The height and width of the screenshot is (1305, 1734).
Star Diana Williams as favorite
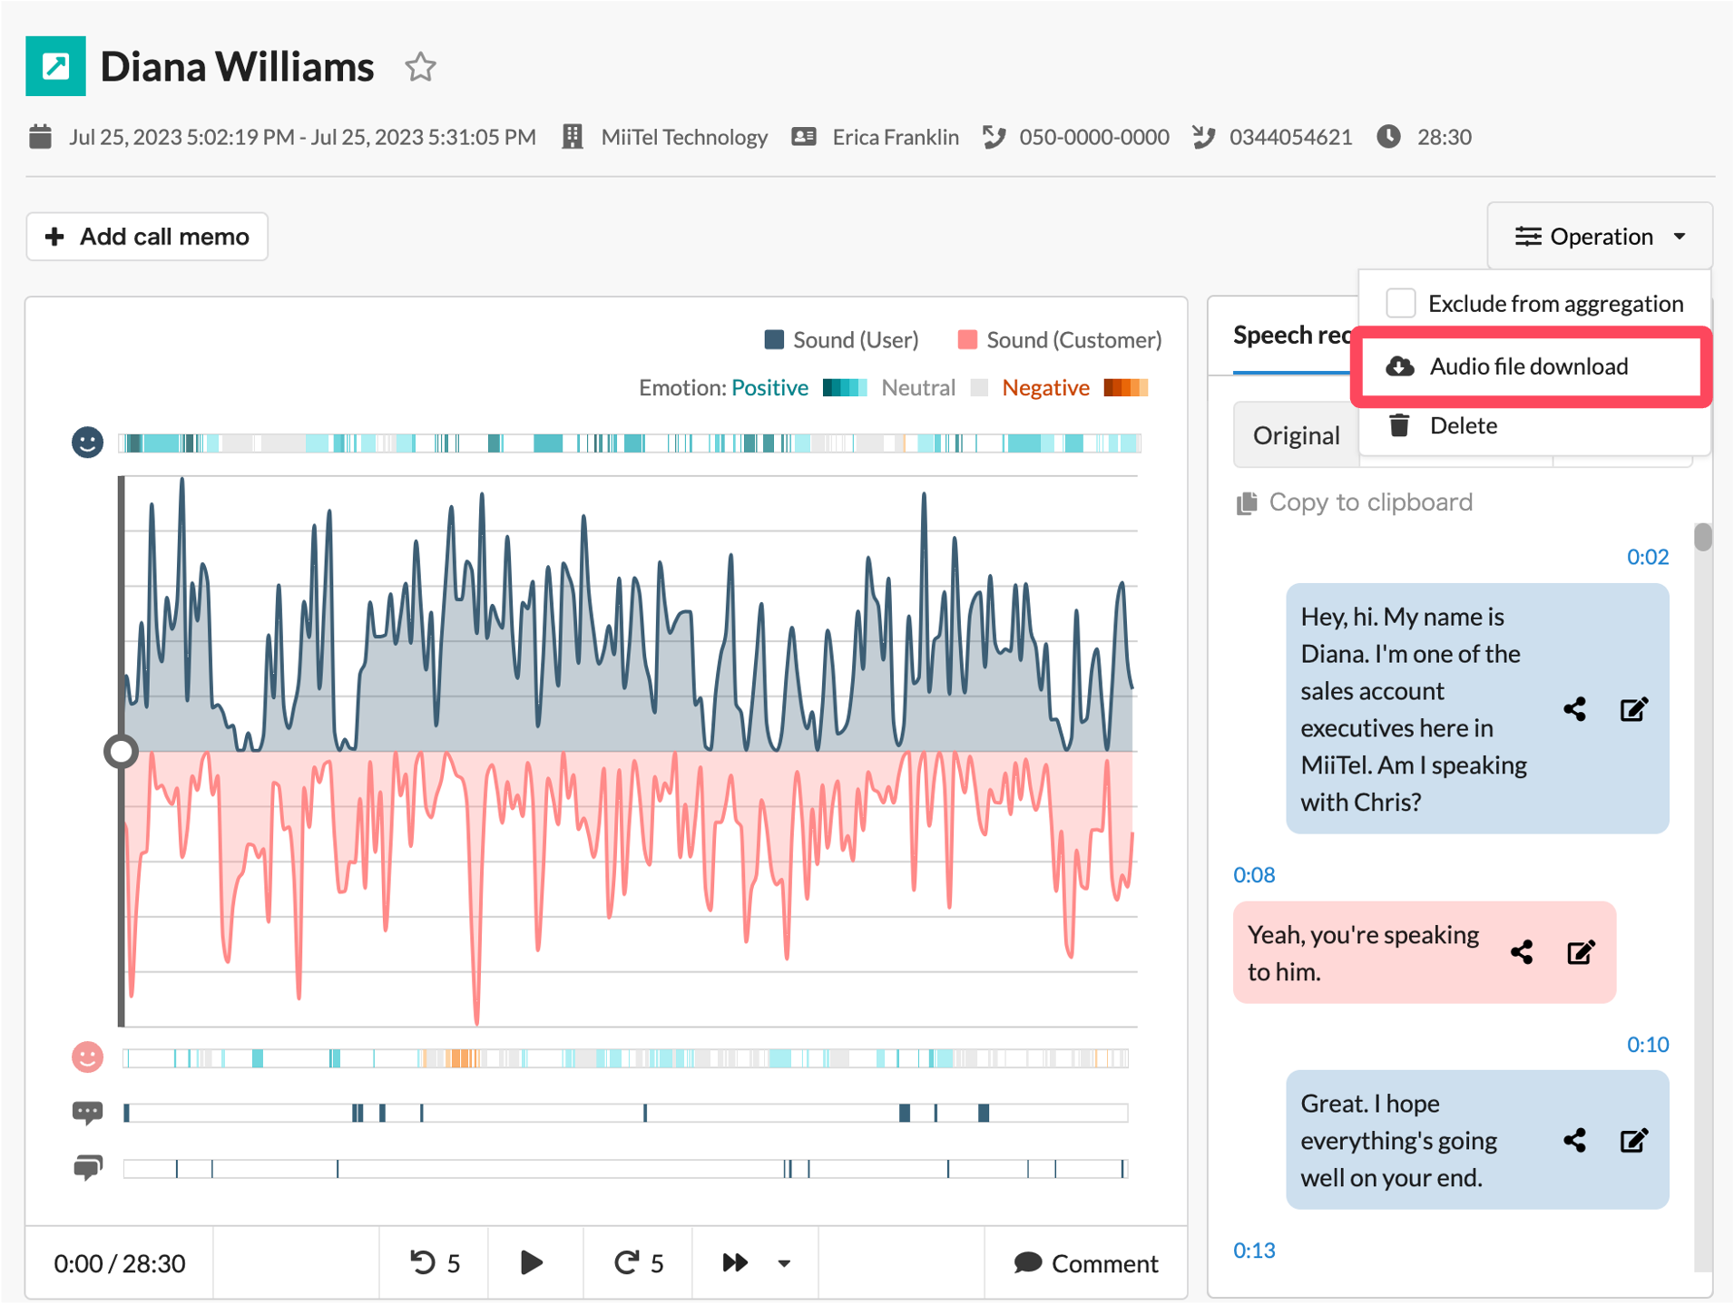pos(419,67)
